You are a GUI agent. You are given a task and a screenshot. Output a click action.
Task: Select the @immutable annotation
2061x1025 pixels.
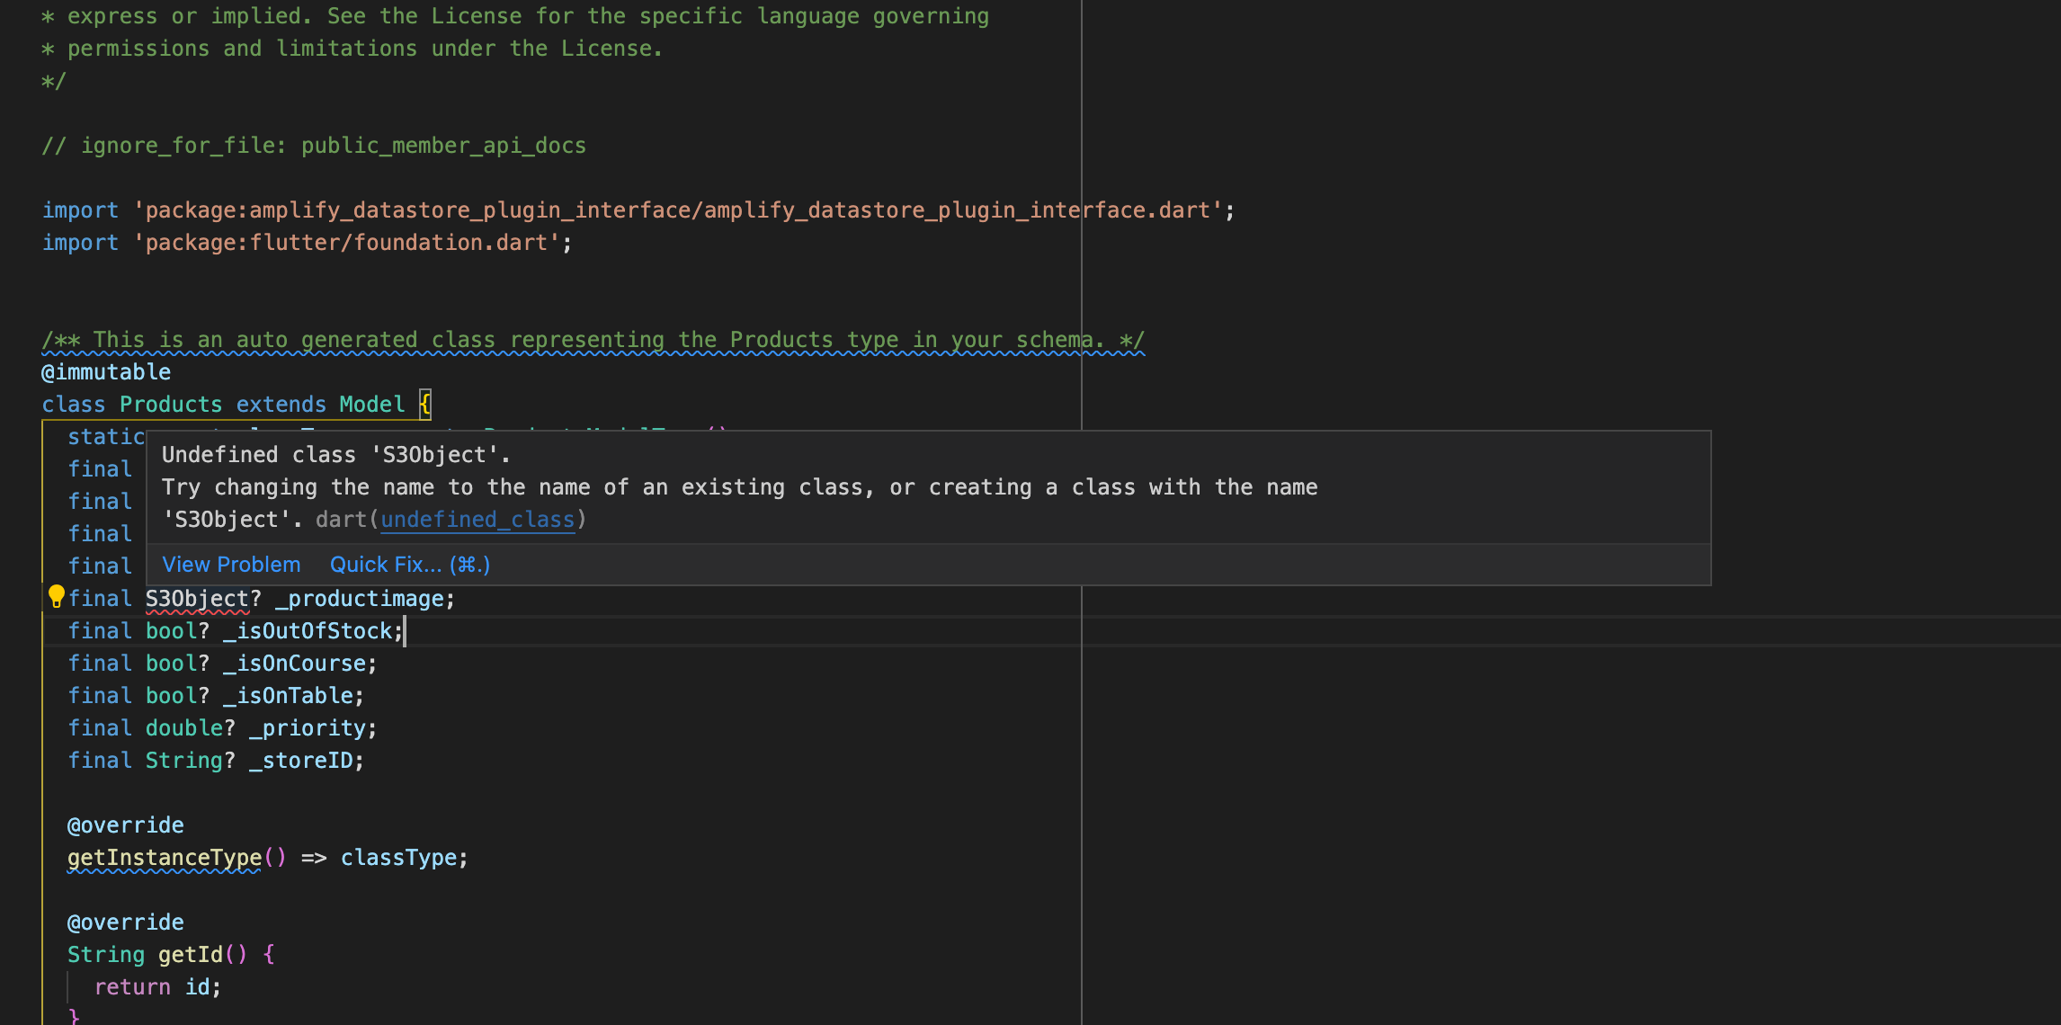(x=105, y=371)
